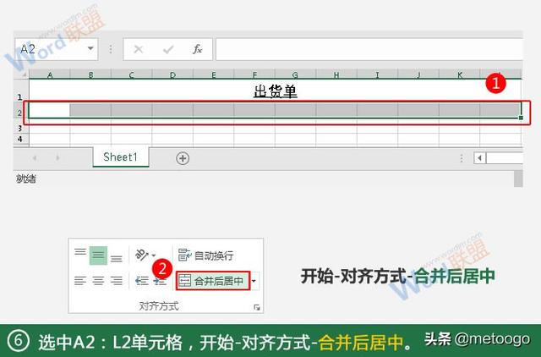
Task: Switch to the Sheet1 tab
Action: click(x=120, y=157)
